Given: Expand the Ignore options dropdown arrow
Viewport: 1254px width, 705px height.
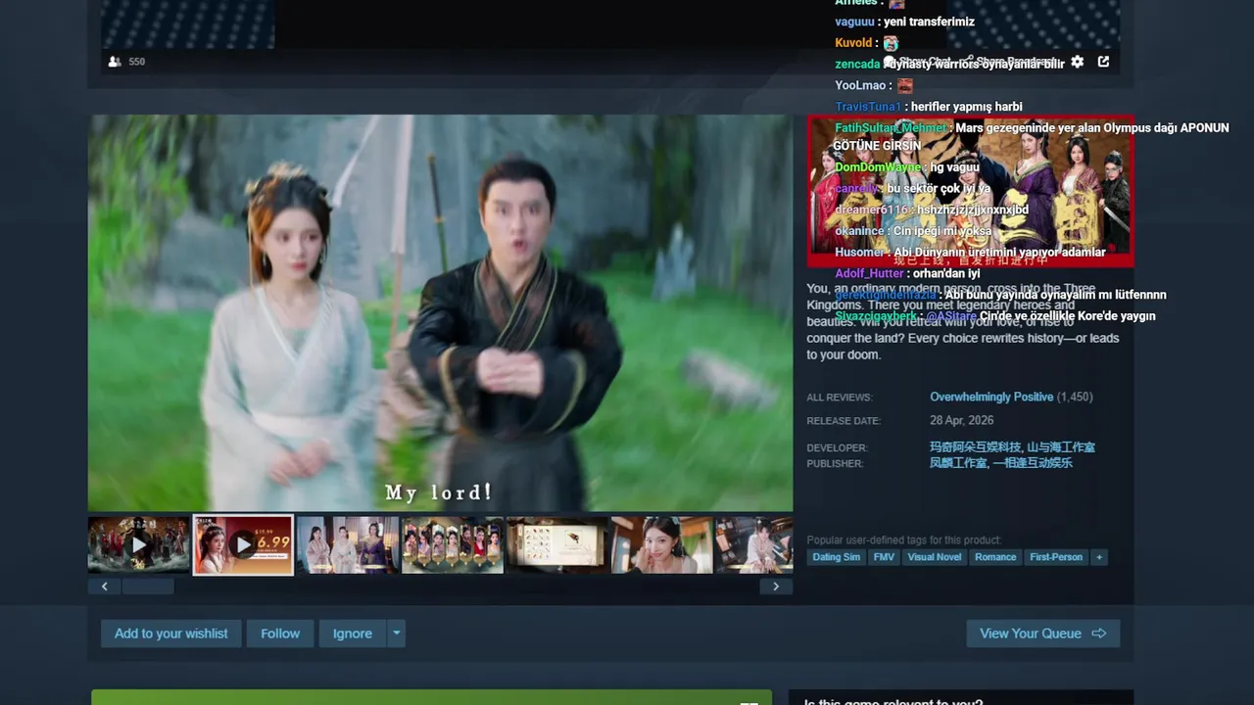Looking at the screenshot, I should click(396, 634).
